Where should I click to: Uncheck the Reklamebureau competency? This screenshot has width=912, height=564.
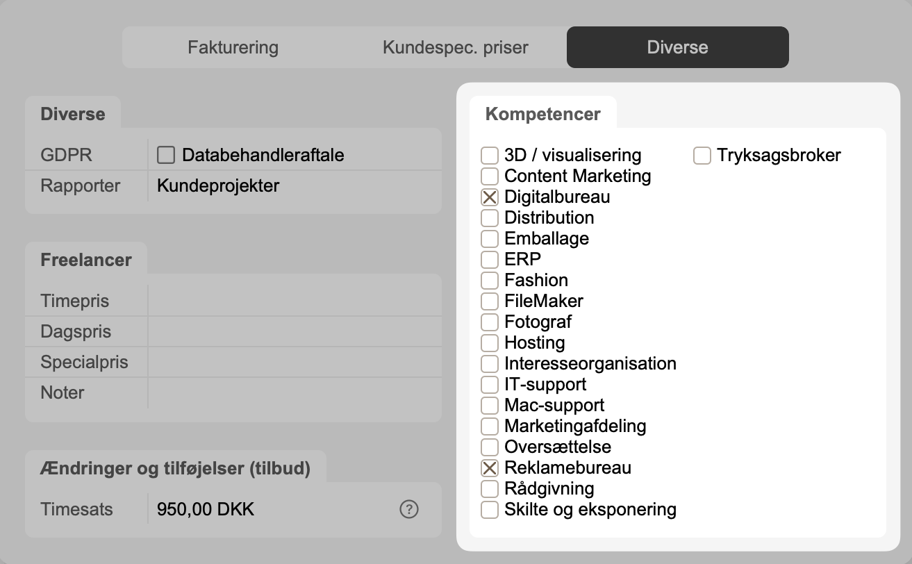(x=490, y=467)
